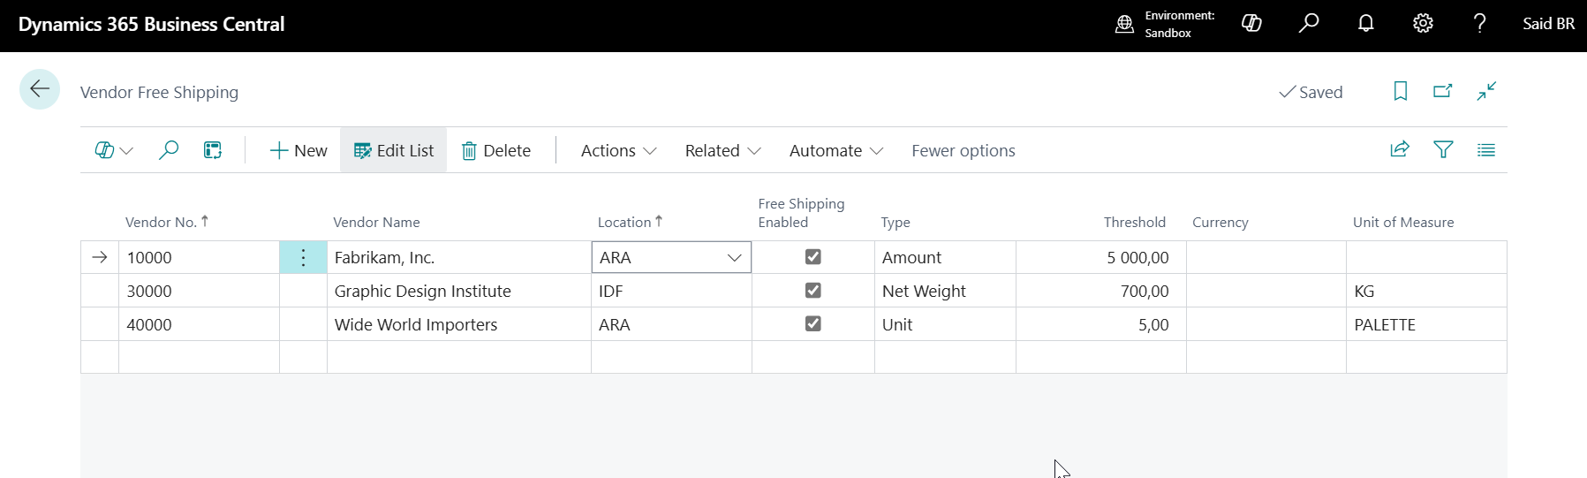Open the Automate menu
The height and width of the screenshot is (478, 1587).
[835, 150]
